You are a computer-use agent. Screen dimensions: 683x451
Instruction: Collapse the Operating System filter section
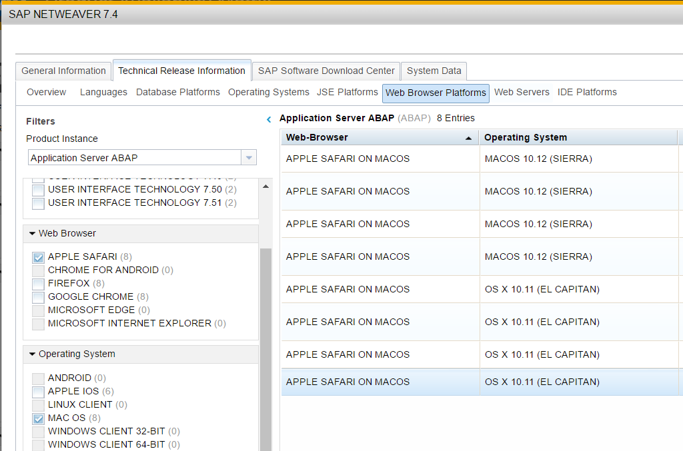pyautogui.click(x=32, y=354)
